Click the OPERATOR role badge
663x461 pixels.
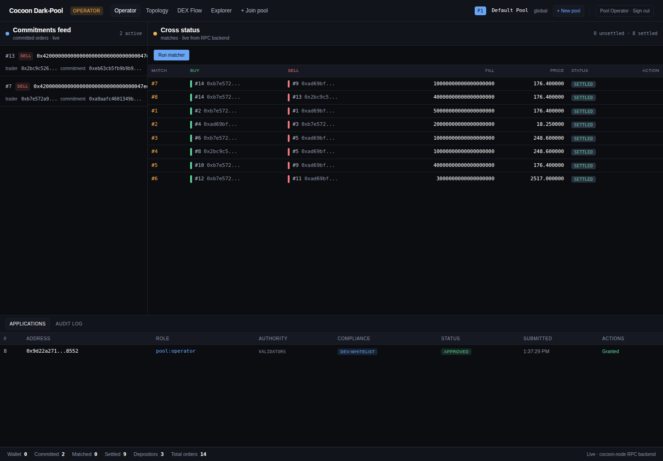[87, 11]
